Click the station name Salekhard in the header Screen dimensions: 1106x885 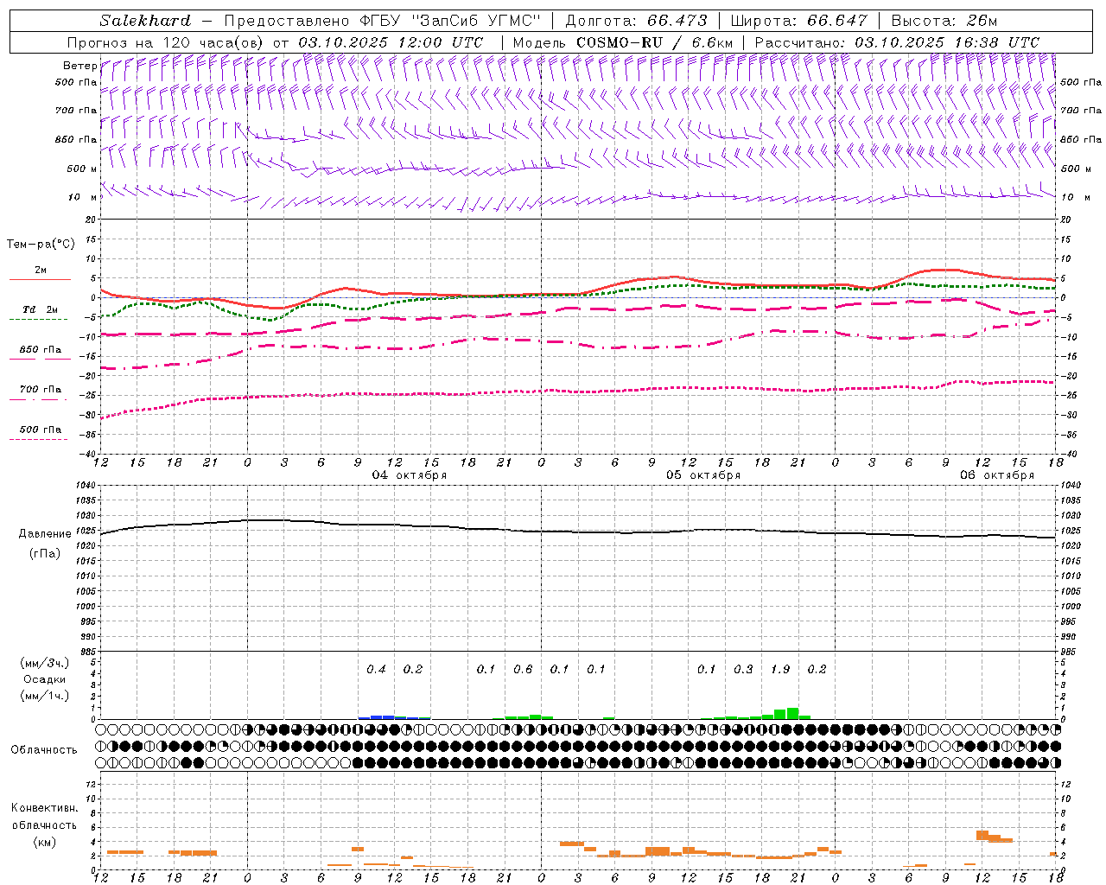pos(145,21)
